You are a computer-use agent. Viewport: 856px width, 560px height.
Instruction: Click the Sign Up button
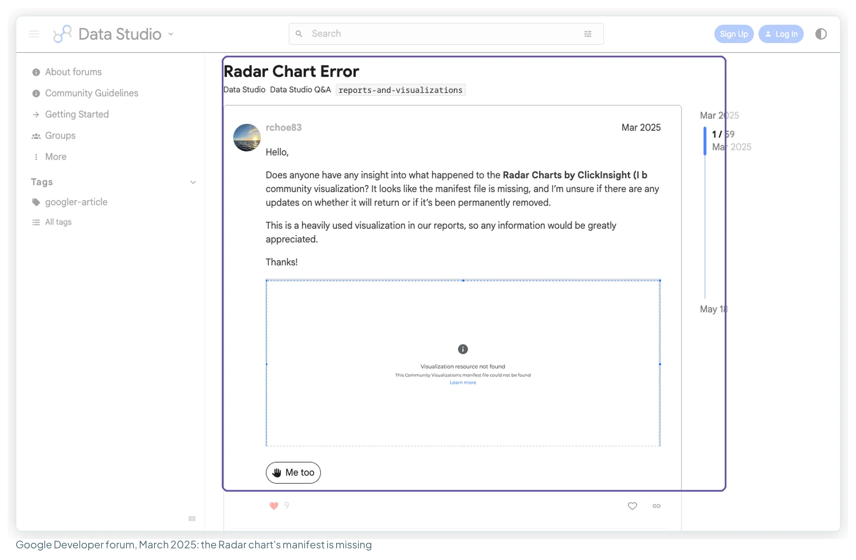(733, 34)
